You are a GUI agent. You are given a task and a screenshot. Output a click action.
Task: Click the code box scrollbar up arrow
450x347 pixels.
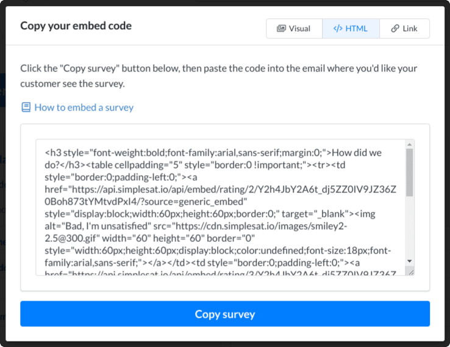click(x=410, y=145)
